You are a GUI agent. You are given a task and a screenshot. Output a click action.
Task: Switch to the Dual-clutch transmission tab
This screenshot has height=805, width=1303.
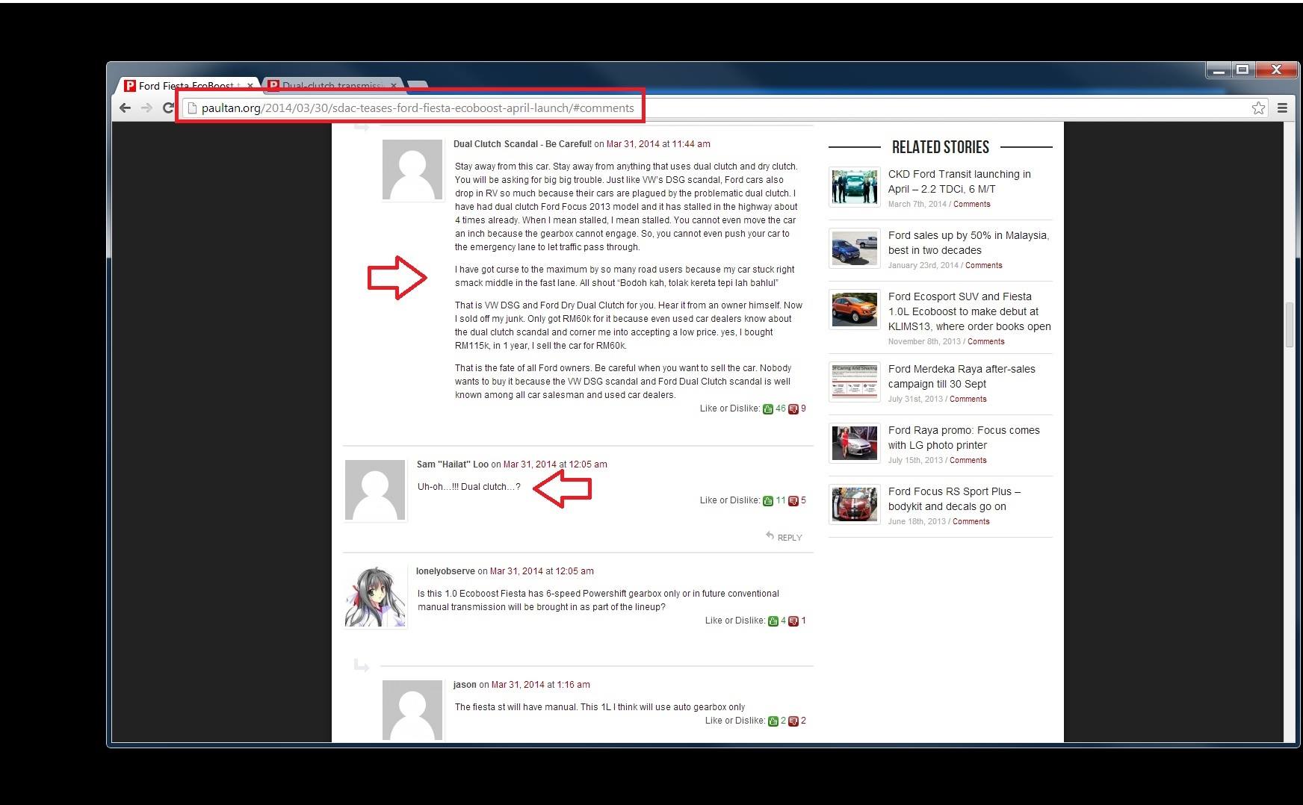[332, 86]
